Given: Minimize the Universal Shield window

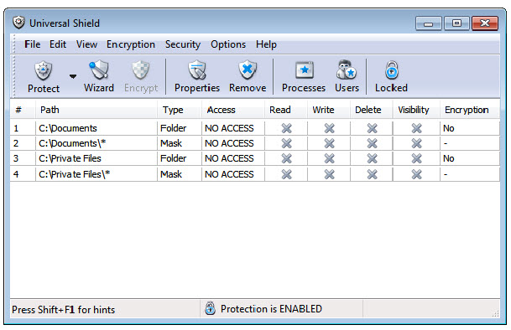Looking at the screenshot, I should [428, 23].
